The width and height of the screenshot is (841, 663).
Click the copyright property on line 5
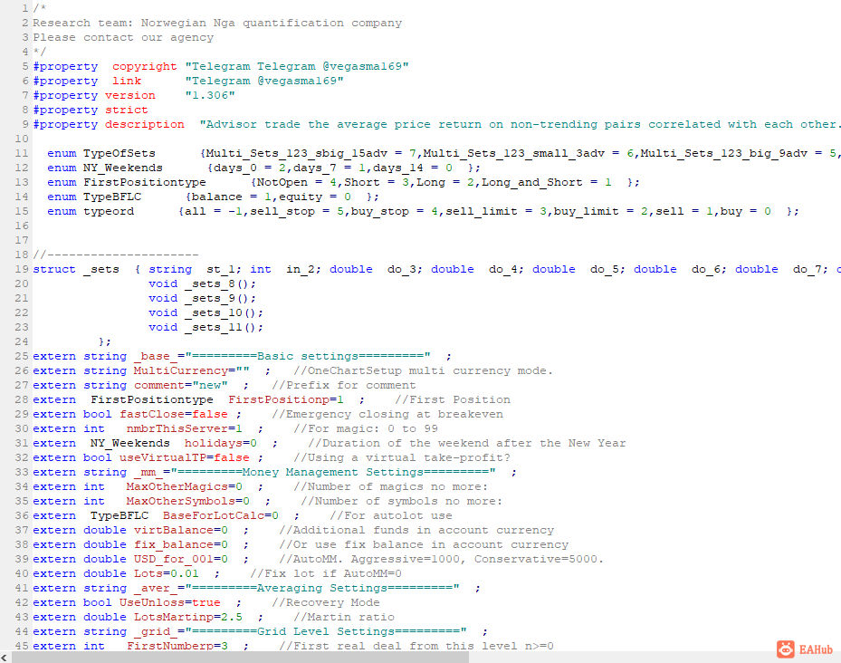144,66
